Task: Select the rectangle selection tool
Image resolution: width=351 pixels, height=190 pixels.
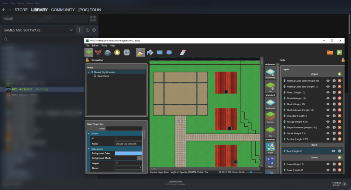Action: point(160,52)
